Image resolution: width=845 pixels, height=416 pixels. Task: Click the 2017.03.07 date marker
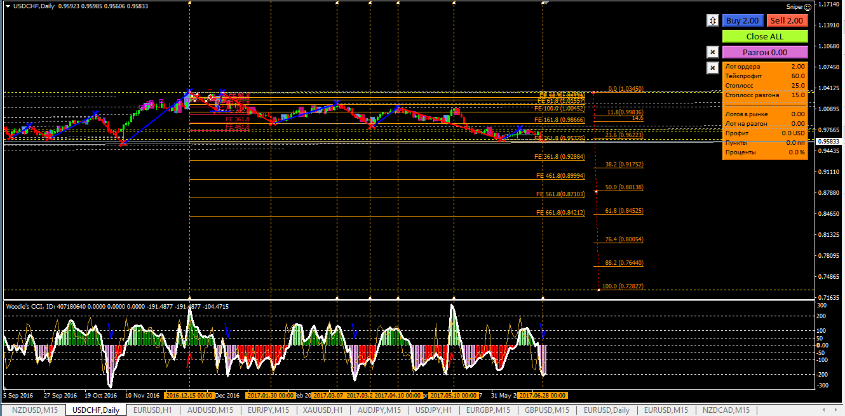tap(327, 395)
